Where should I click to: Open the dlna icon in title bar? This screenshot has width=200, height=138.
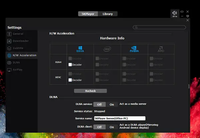click(x=175, y=14)
